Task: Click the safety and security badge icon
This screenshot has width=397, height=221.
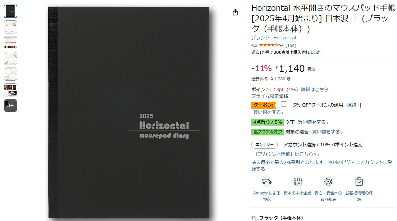Action: tap(328, 181)
